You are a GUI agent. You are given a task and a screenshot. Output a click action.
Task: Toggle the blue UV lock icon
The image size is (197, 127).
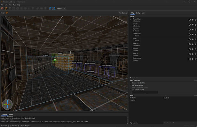[54, 8]
